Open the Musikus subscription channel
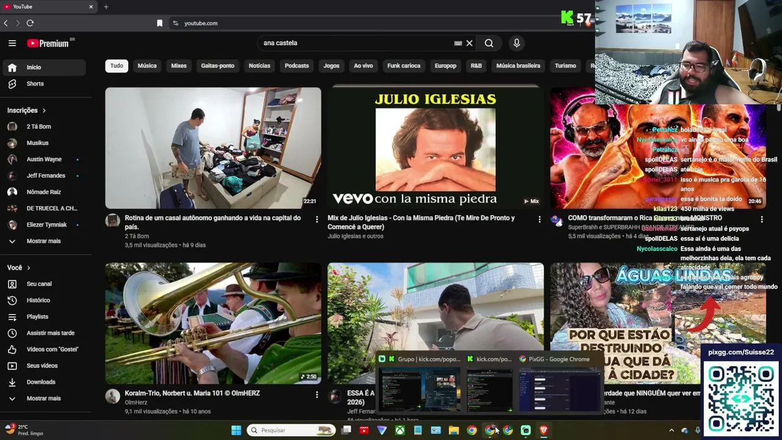This screenshot has height=440, width=782. pyautogui.click(x=44, y=143)
